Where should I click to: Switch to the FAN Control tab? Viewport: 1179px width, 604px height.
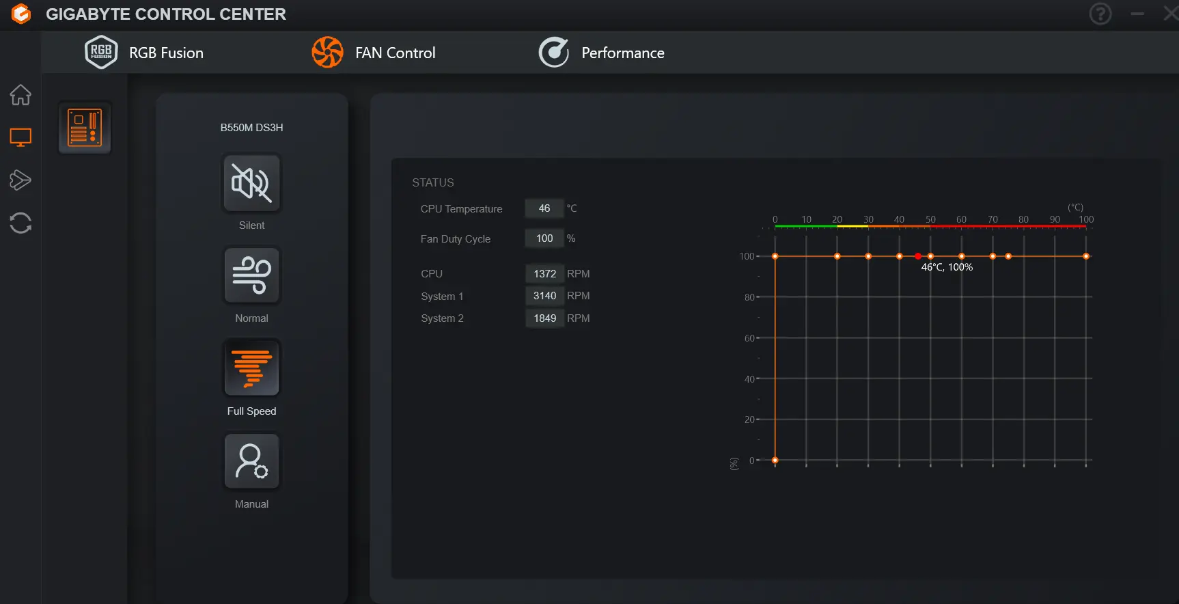coord(374,53)
